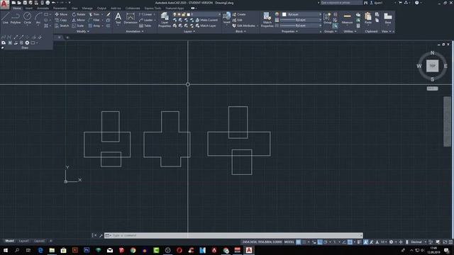
Task: Toggle grid display in status bar
Action: coord(298,242)
